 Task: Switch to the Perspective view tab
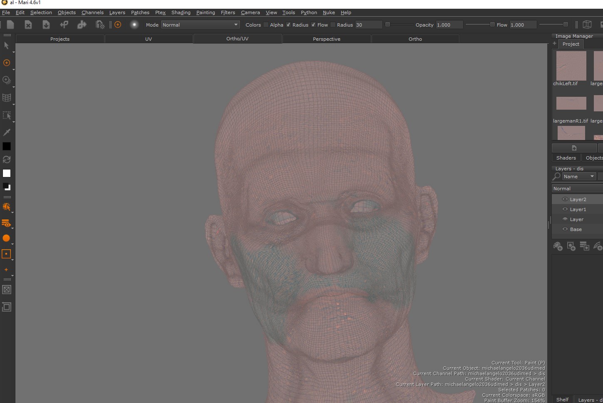point(327,39)
